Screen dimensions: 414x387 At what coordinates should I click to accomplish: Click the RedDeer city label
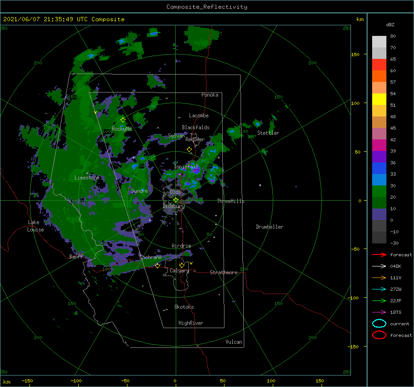coord(195,139)
